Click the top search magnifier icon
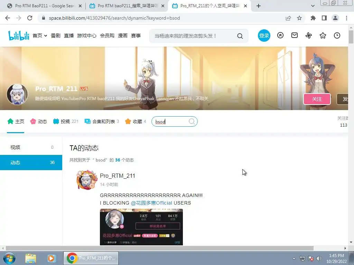 240,36
